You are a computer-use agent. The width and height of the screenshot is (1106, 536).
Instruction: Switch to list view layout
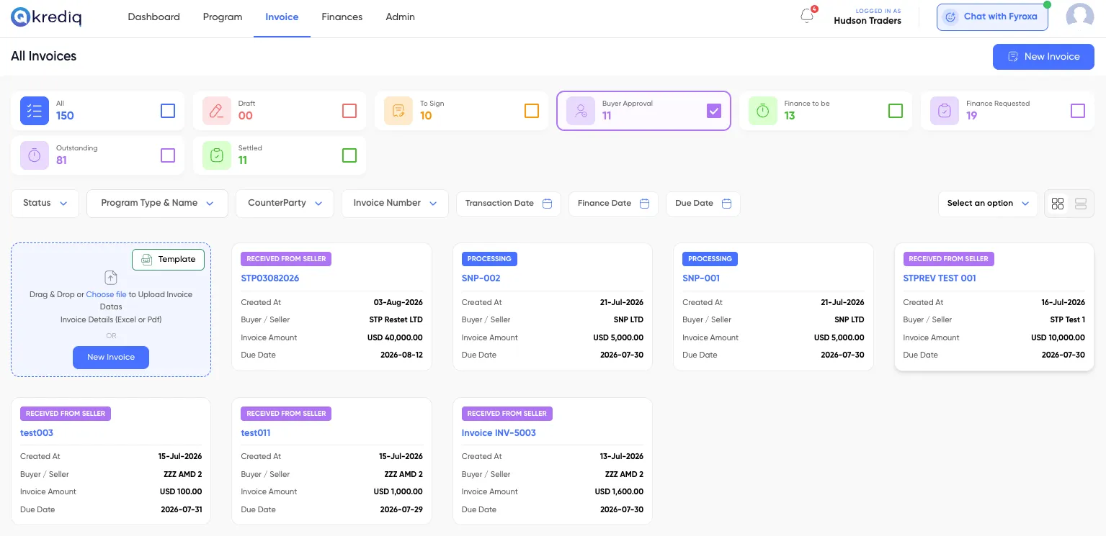1080,204
